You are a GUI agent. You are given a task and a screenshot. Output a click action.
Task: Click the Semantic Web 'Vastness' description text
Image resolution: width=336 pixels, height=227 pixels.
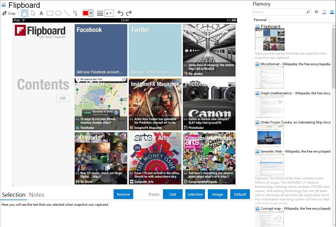[x=293, y=191]
